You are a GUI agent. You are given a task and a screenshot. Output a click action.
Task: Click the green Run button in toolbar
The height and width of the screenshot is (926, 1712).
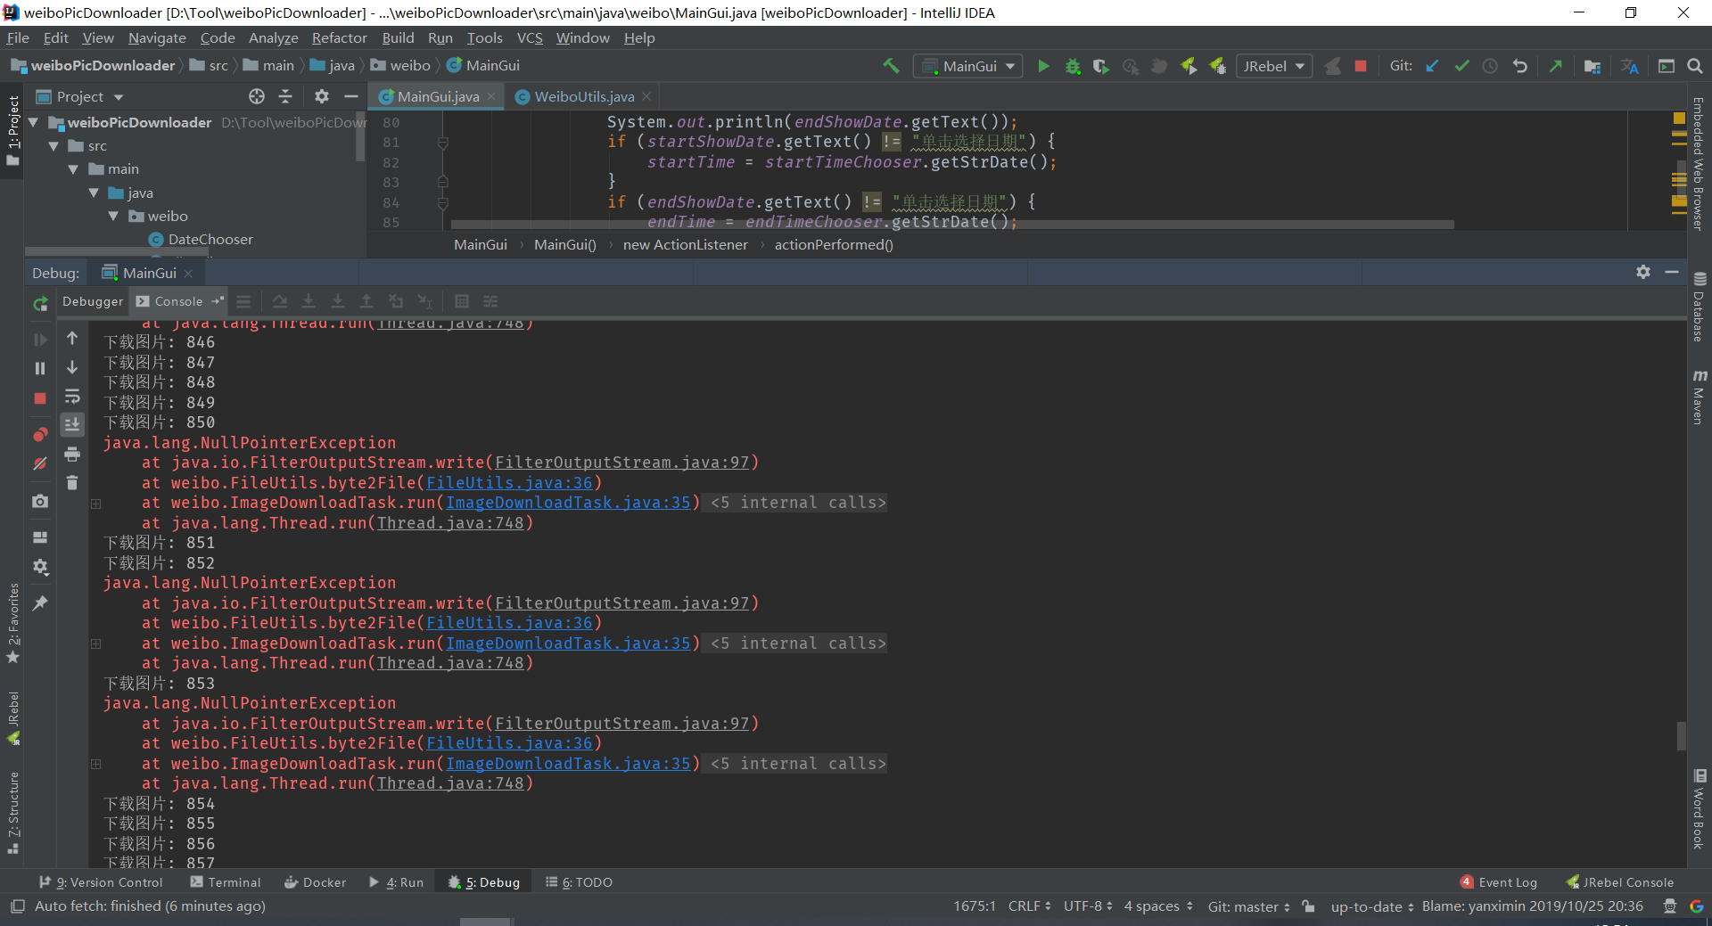click(x=1043, y=66)
